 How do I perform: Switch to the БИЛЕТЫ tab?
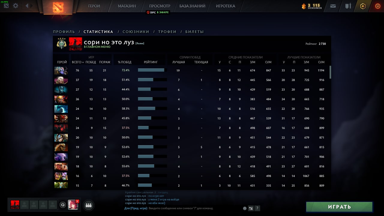(194, 32)
